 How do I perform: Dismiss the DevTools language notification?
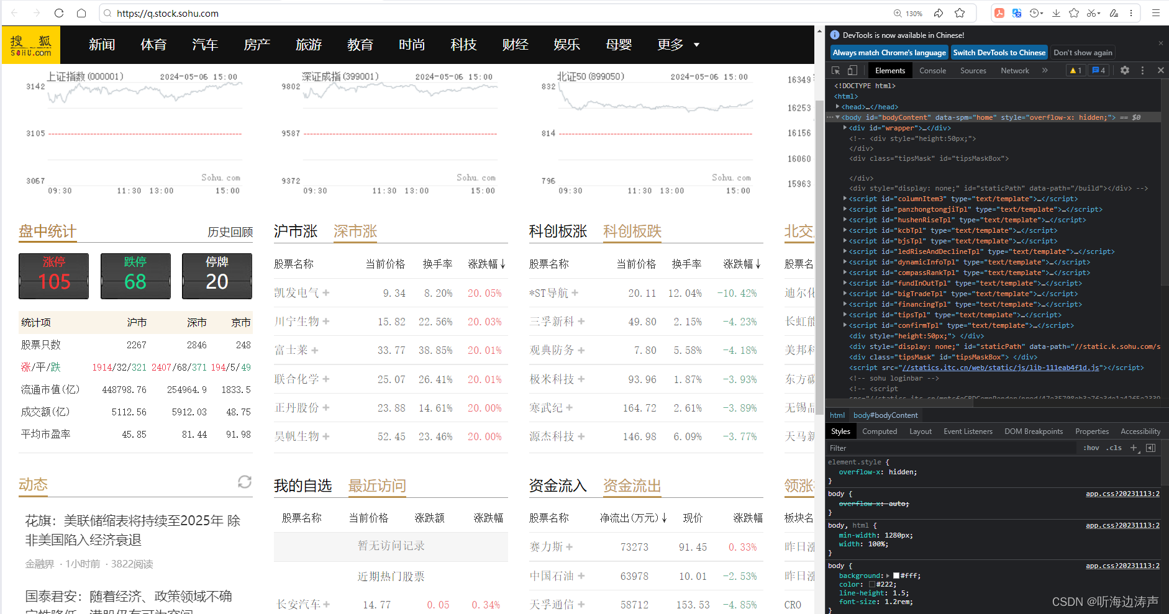point(1160,43)
